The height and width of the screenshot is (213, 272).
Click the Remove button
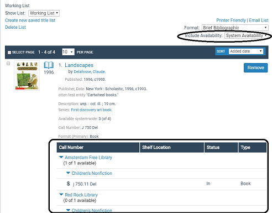(x=255, y=67)
